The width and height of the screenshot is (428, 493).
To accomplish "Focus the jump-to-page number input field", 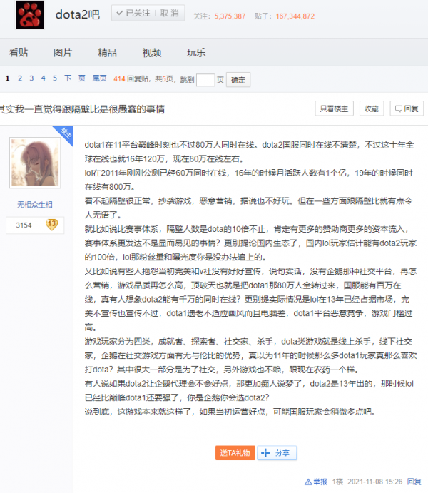I will (x=205, y=80).
